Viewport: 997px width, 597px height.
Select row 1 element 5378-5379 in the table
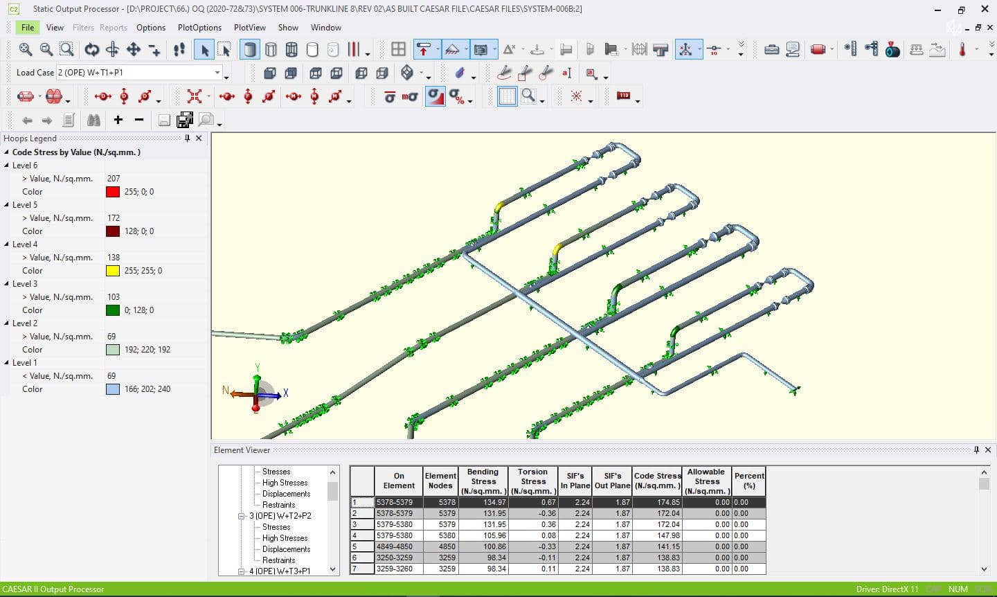(x=398, y=501)
